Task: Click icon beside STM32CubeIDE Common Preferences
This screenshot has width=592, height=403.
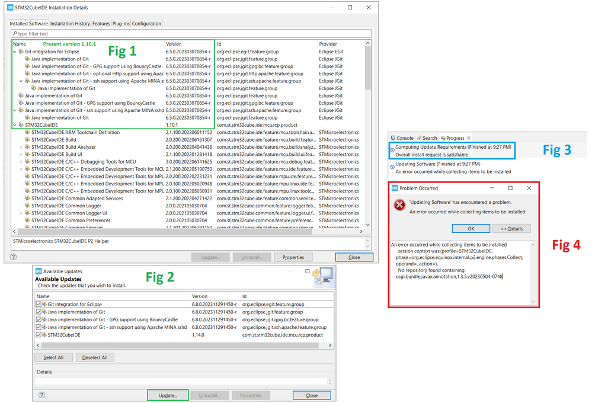Action: coord(28,220)
